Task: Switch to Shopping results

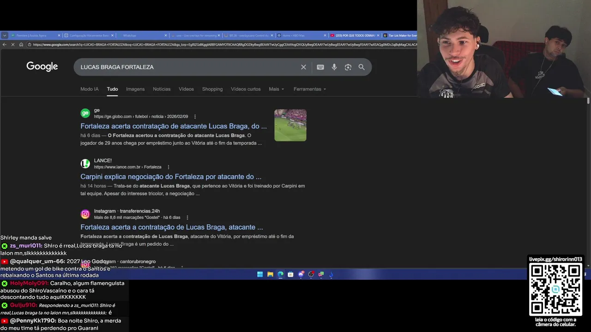Action: (212, 89)
